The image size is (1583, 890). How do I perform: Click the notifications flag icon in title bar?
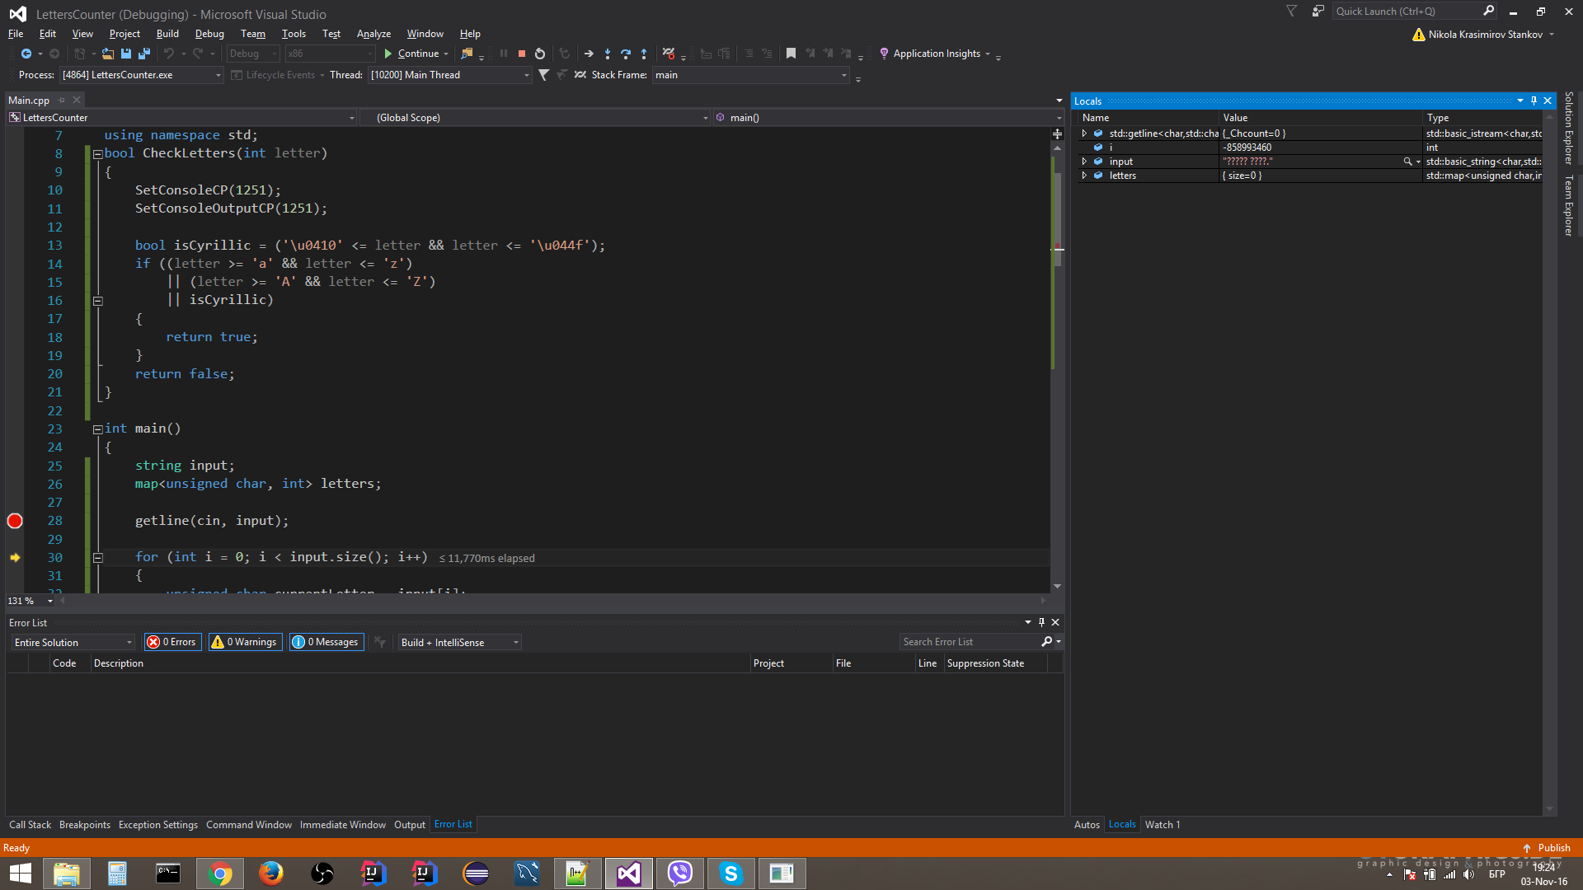[1292, 12]
